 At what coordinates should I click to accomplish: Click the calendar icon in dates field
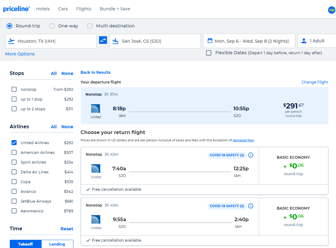(x=210, y=41)
